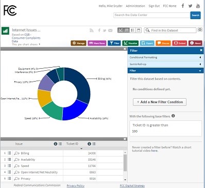
Task: View Privacy row details magnifier icon
Action: (x=16, y=179)
